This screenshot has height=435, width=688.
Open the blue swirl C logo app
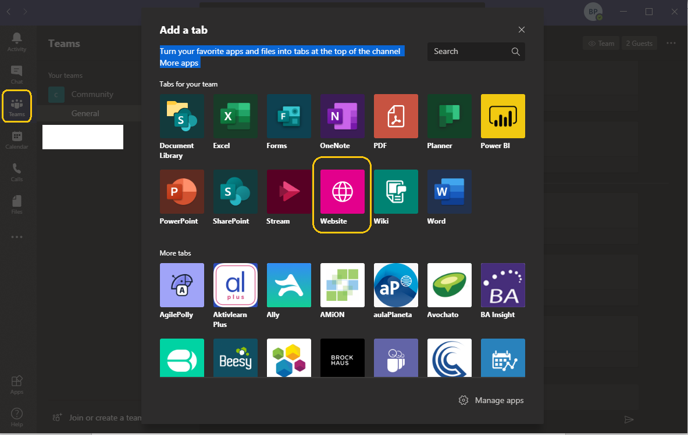(450, 357)
